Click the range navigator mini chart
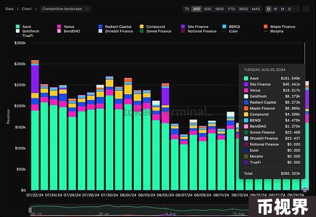 point(139,210)
